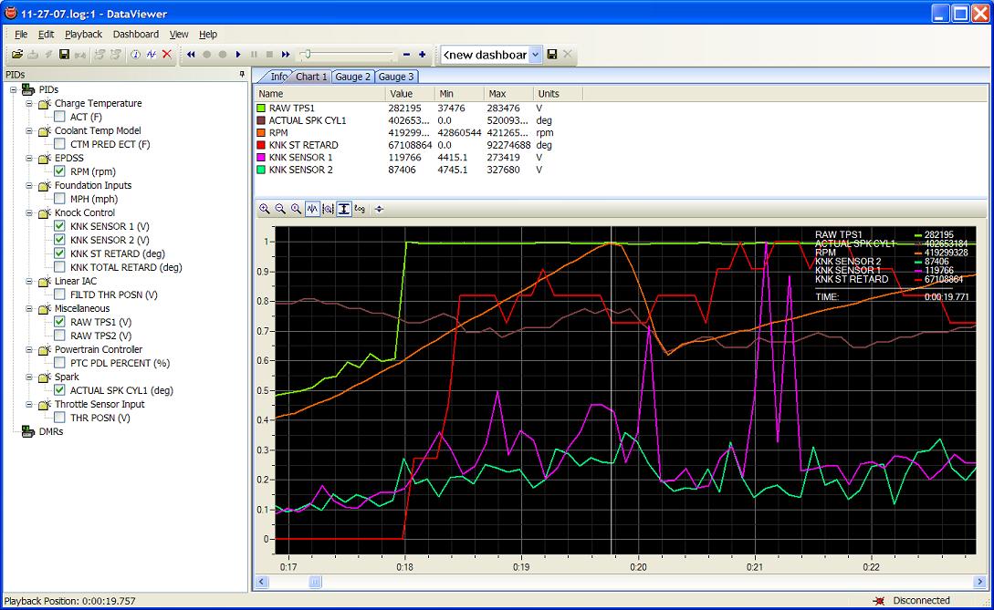Uncheck the RPM (rpm) checkbox
Screen dimensions: 994x610
59,171
